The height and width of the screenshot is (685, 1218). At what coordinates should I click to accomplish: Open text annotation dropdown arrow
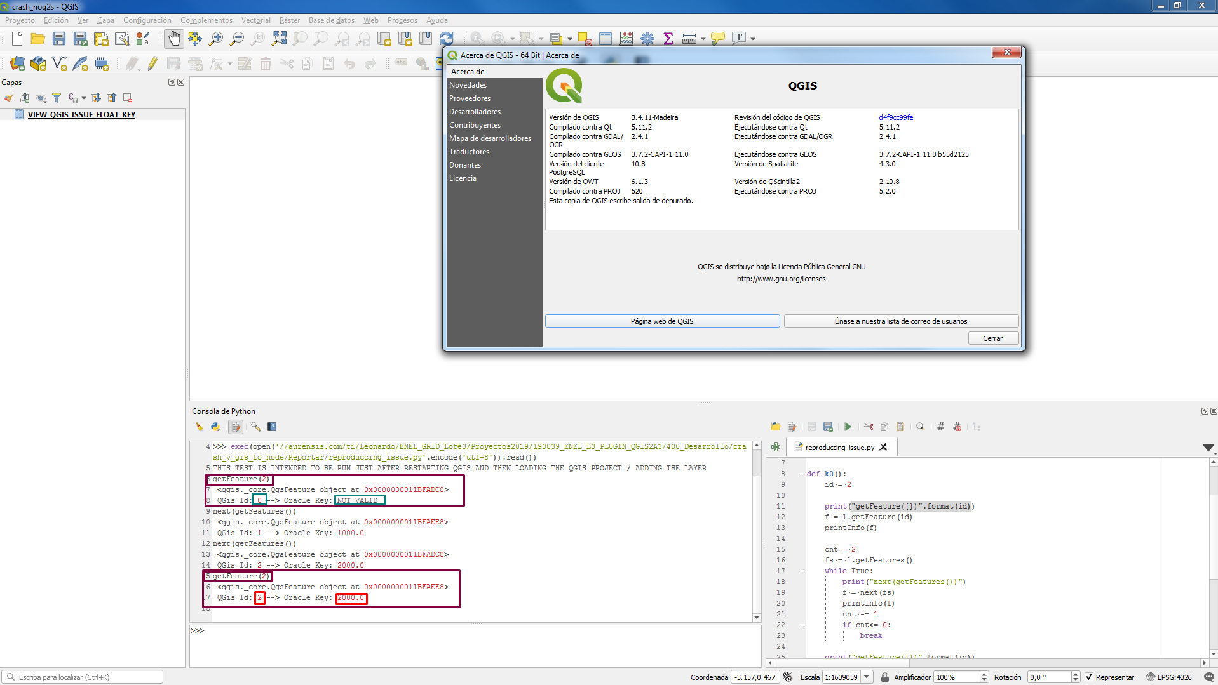(753, 39)
